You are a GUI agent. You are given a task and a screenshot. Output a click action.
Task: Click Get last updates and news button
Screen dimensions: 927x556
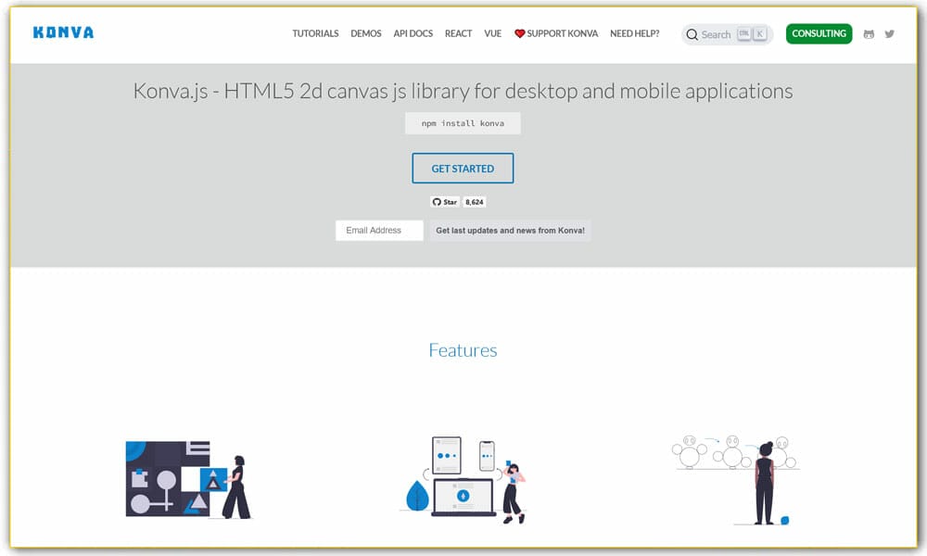(x=510, y=231)
